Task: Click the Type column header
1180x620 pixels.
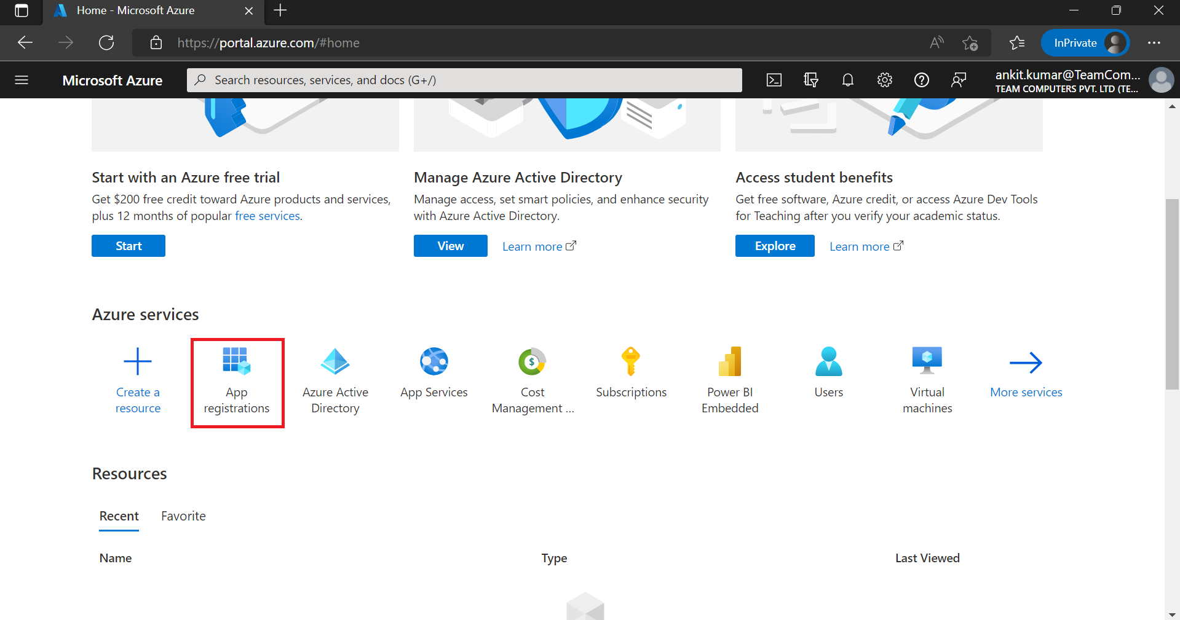Action: pos(554,558)
